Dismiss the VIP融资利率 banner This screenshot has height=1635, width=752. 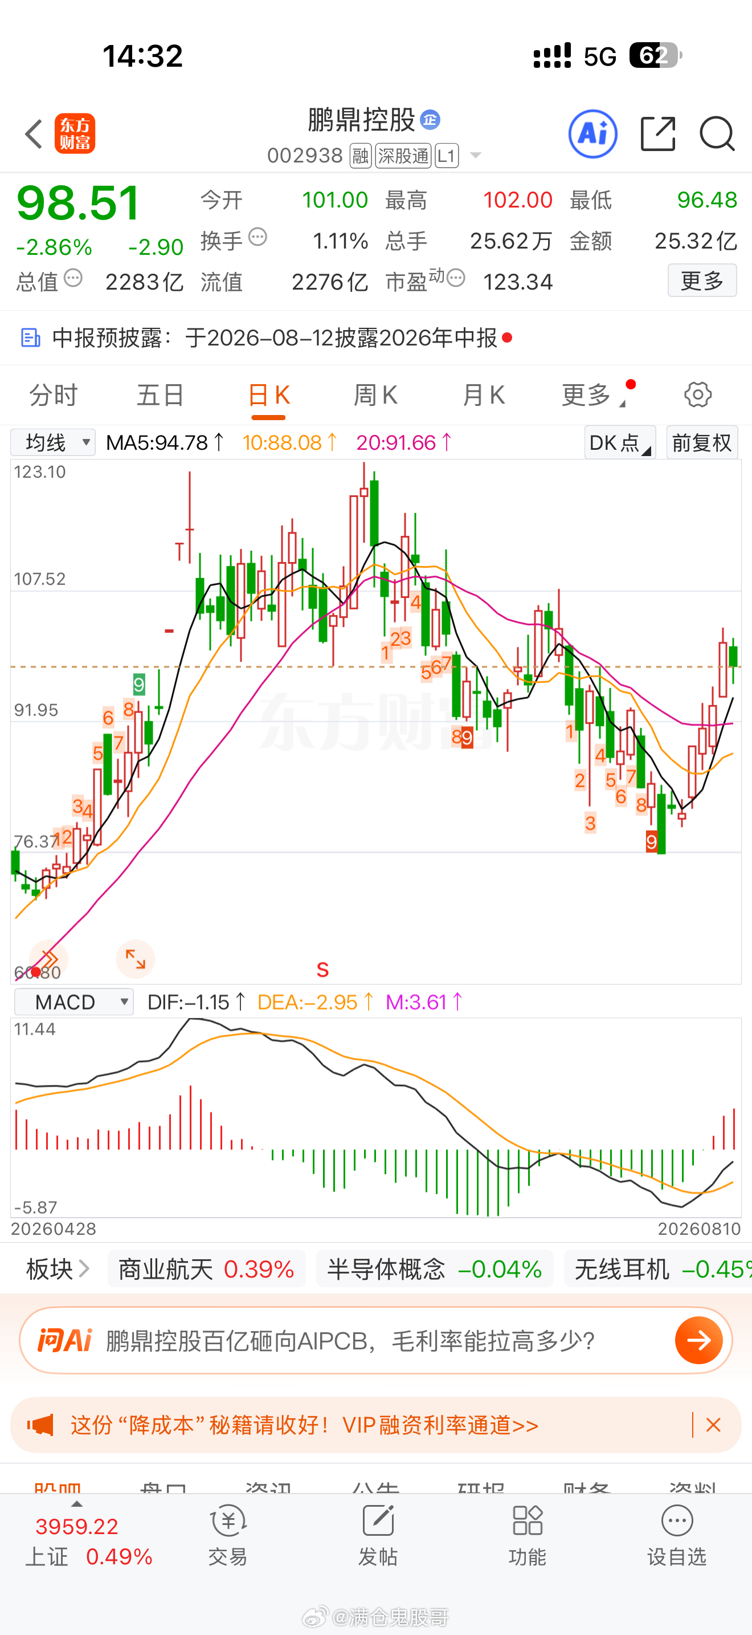(x=713, y=1425)
